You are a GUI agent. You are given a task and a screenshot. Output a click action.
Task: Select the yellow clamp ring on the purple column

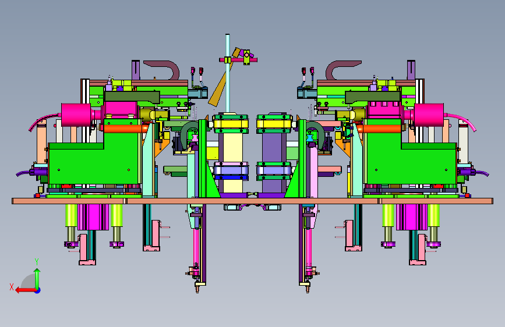274,124
